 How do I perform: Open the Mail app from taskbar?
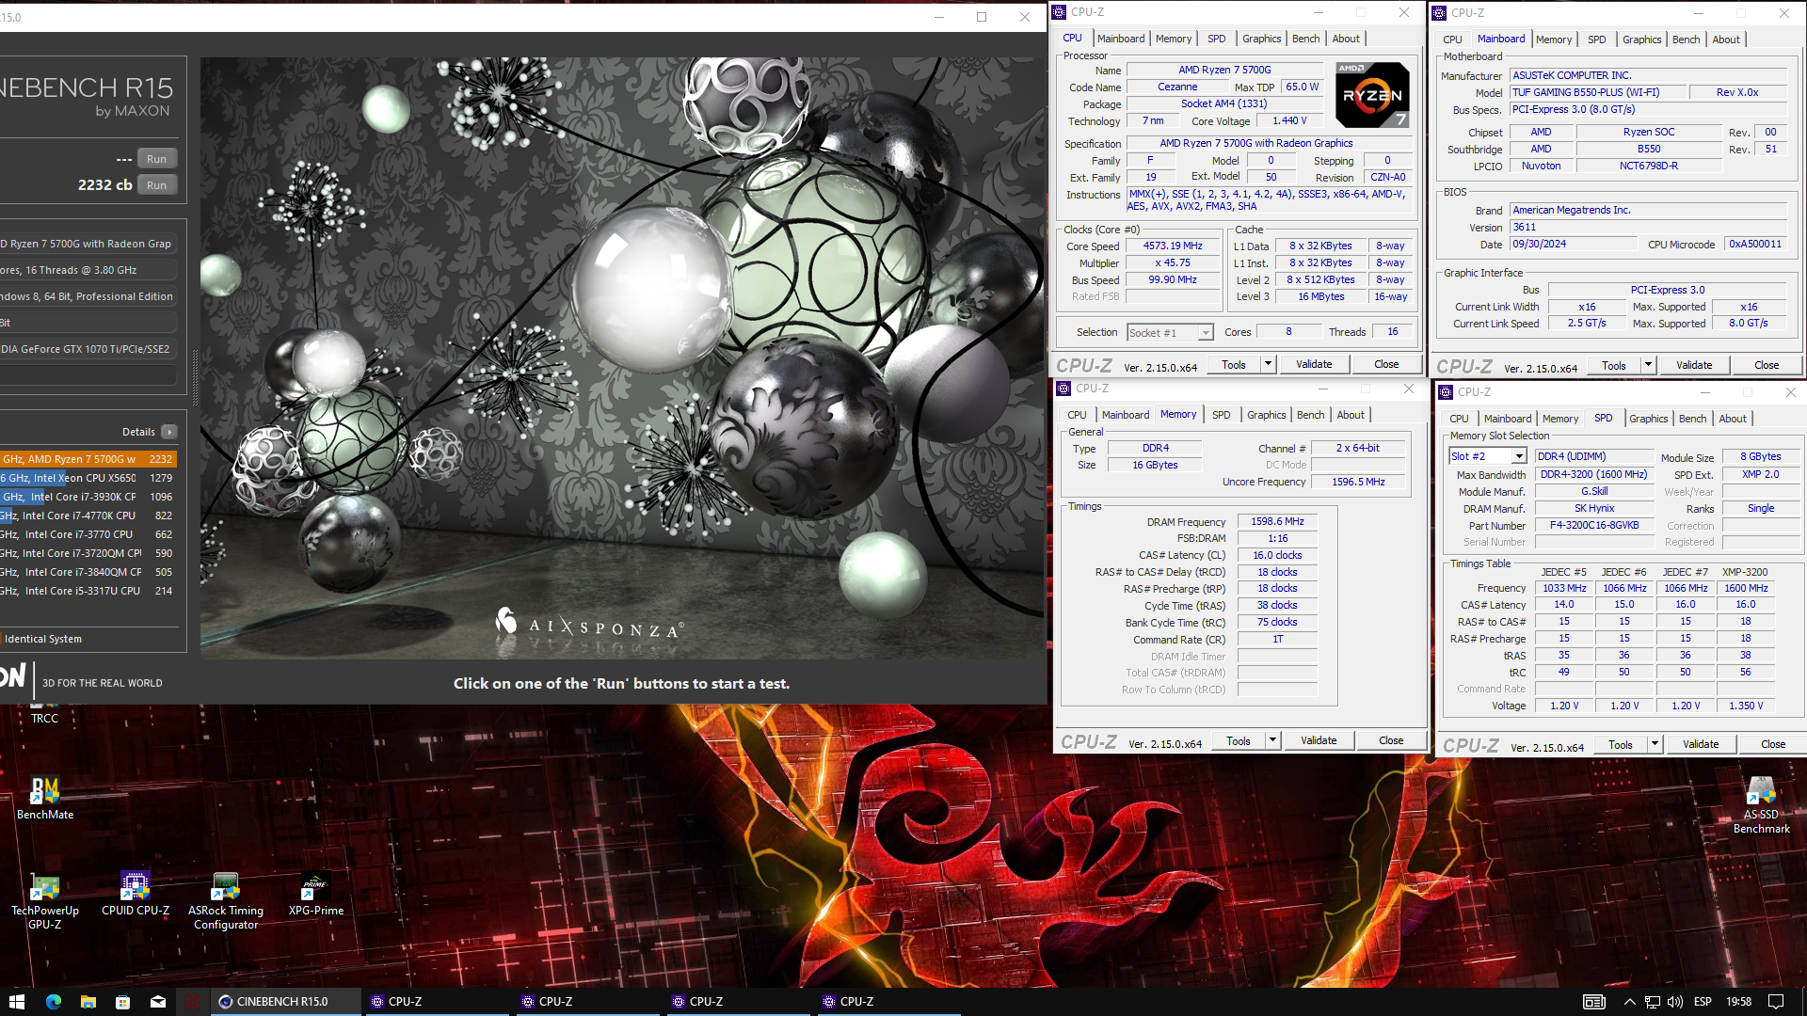[157, 1002]
